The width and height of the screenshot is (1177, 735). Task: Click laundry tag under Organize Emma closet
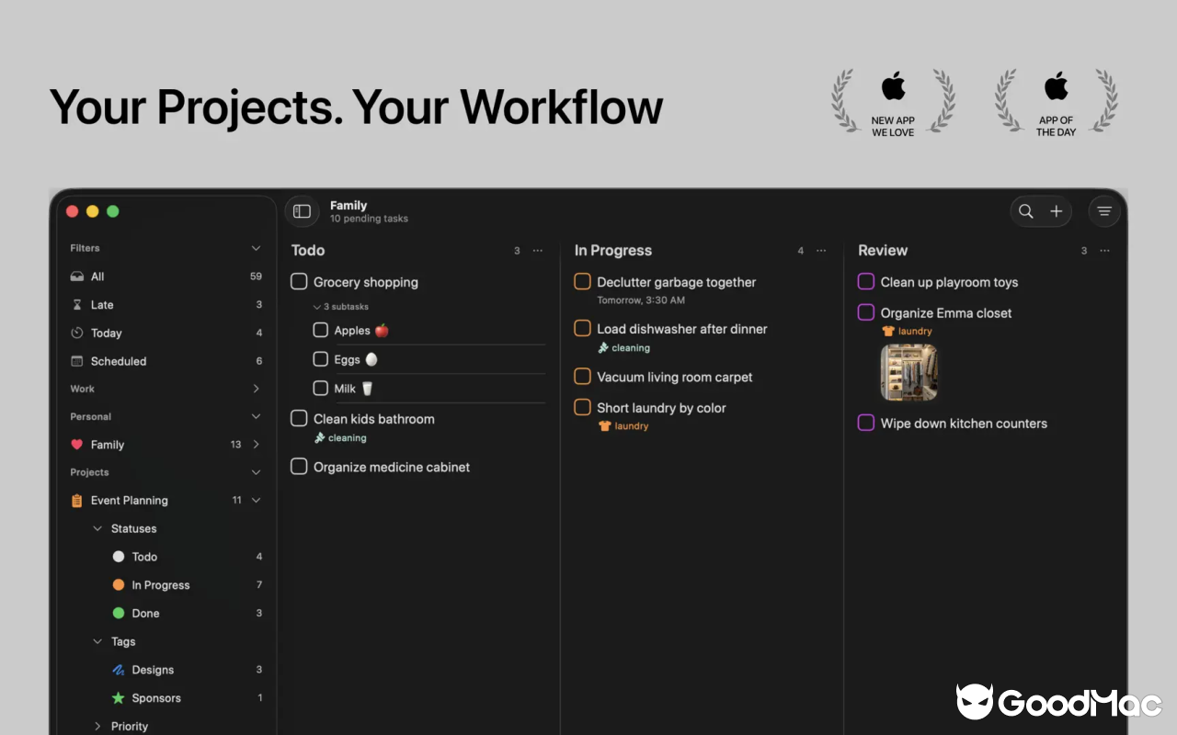point(907,331)
